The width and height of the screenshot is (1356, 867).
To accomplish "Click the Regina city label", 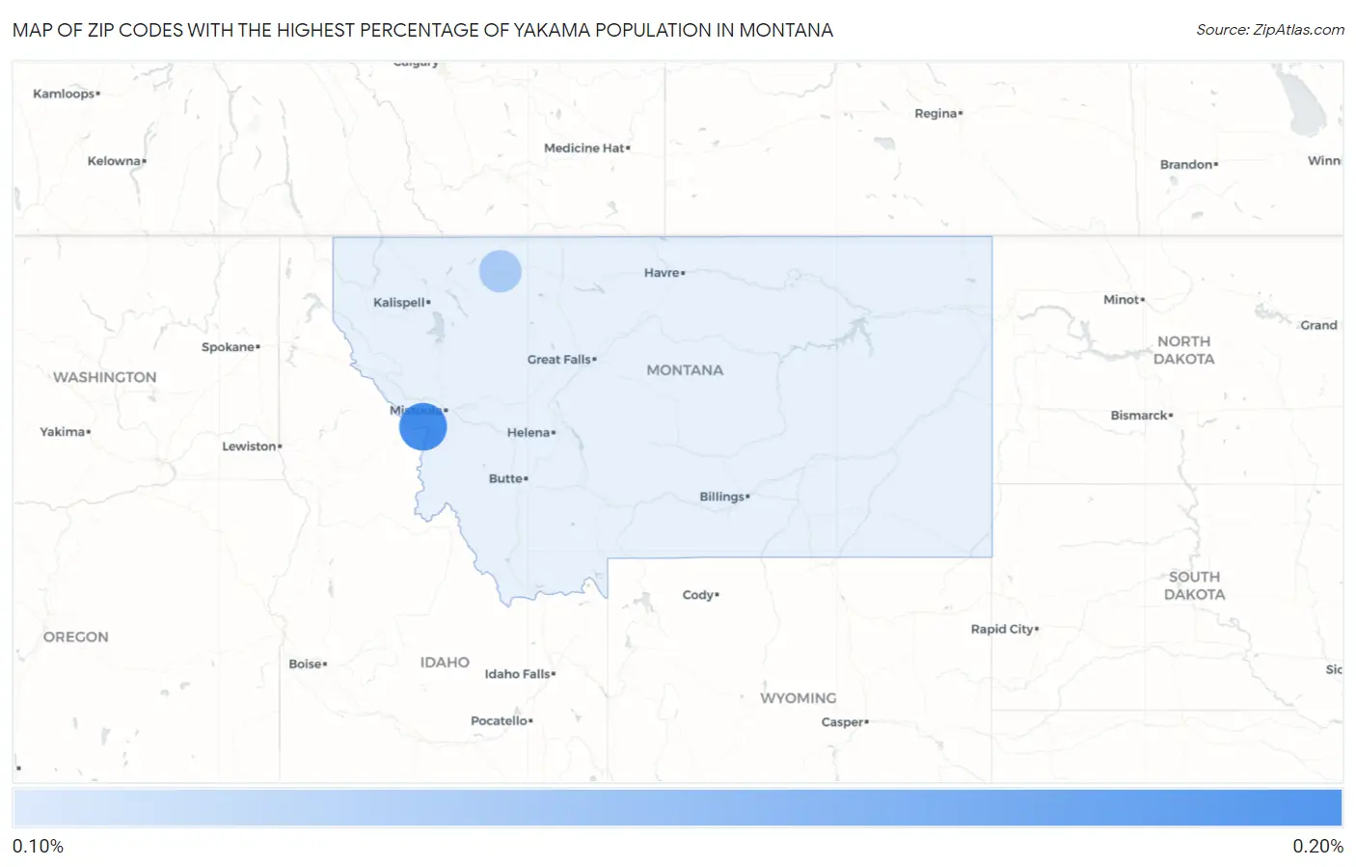I will coord(938,114).
